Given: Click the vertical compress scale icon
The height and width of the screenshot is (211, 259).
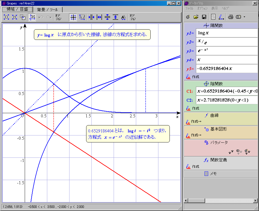Looking at the screenshot, I should pos(107,17).
